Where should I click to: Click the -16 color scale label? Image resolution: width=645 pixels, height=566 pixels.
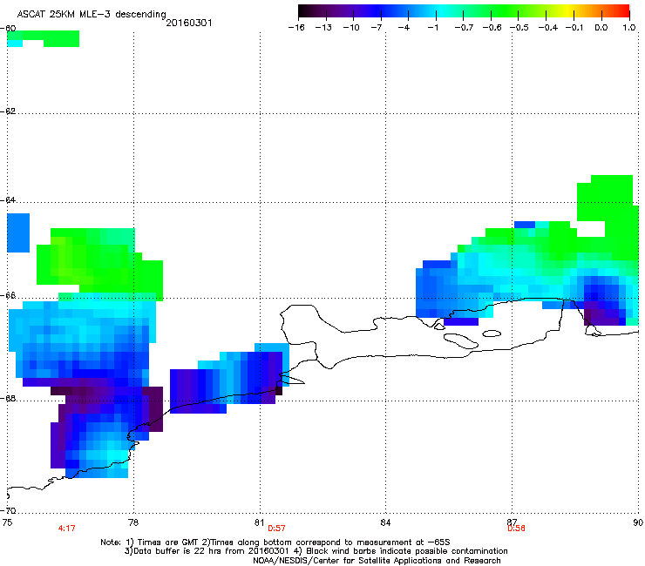[x=296, y=28]
